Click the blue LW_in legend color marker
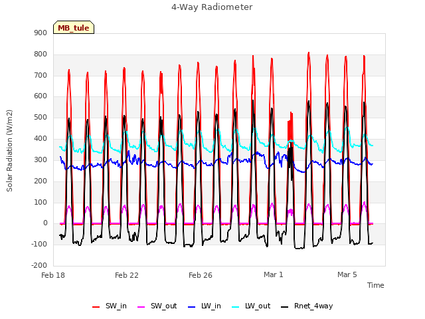 tap(191, 307)
